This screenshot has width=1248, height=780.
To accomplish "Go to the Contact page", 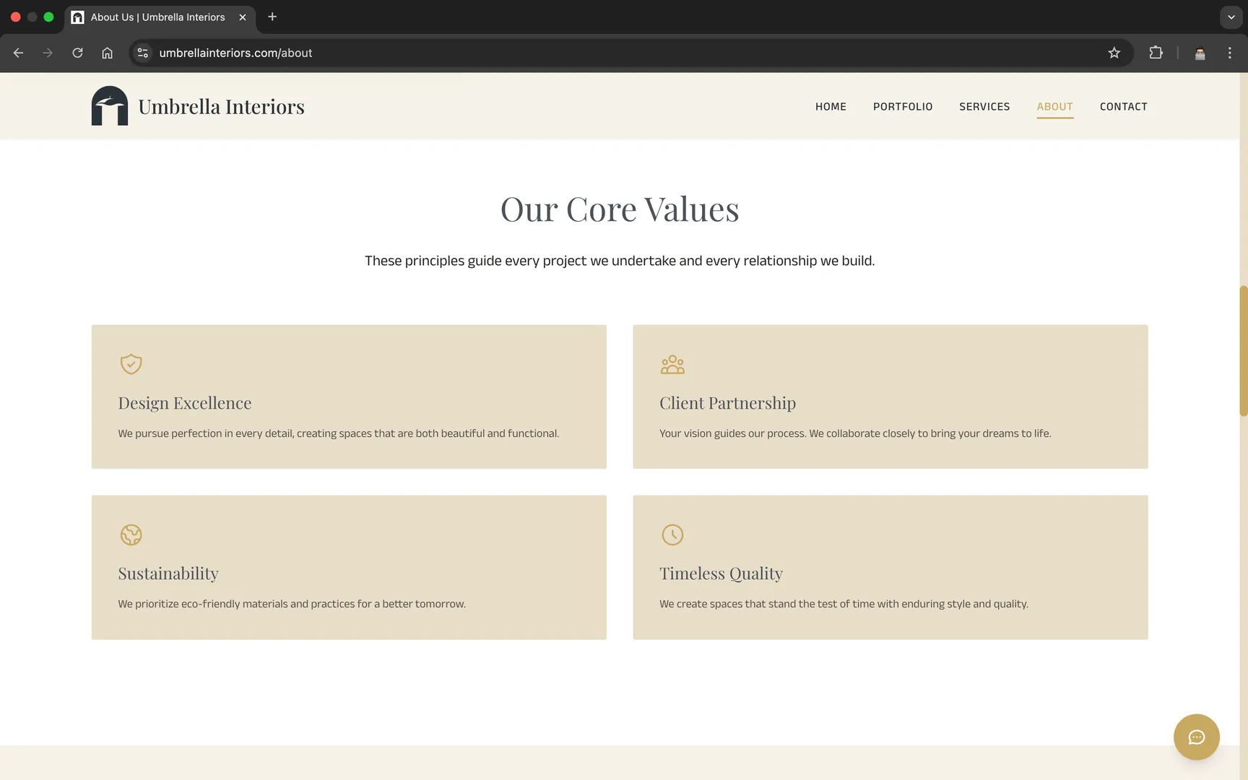I will (1123, 106).
